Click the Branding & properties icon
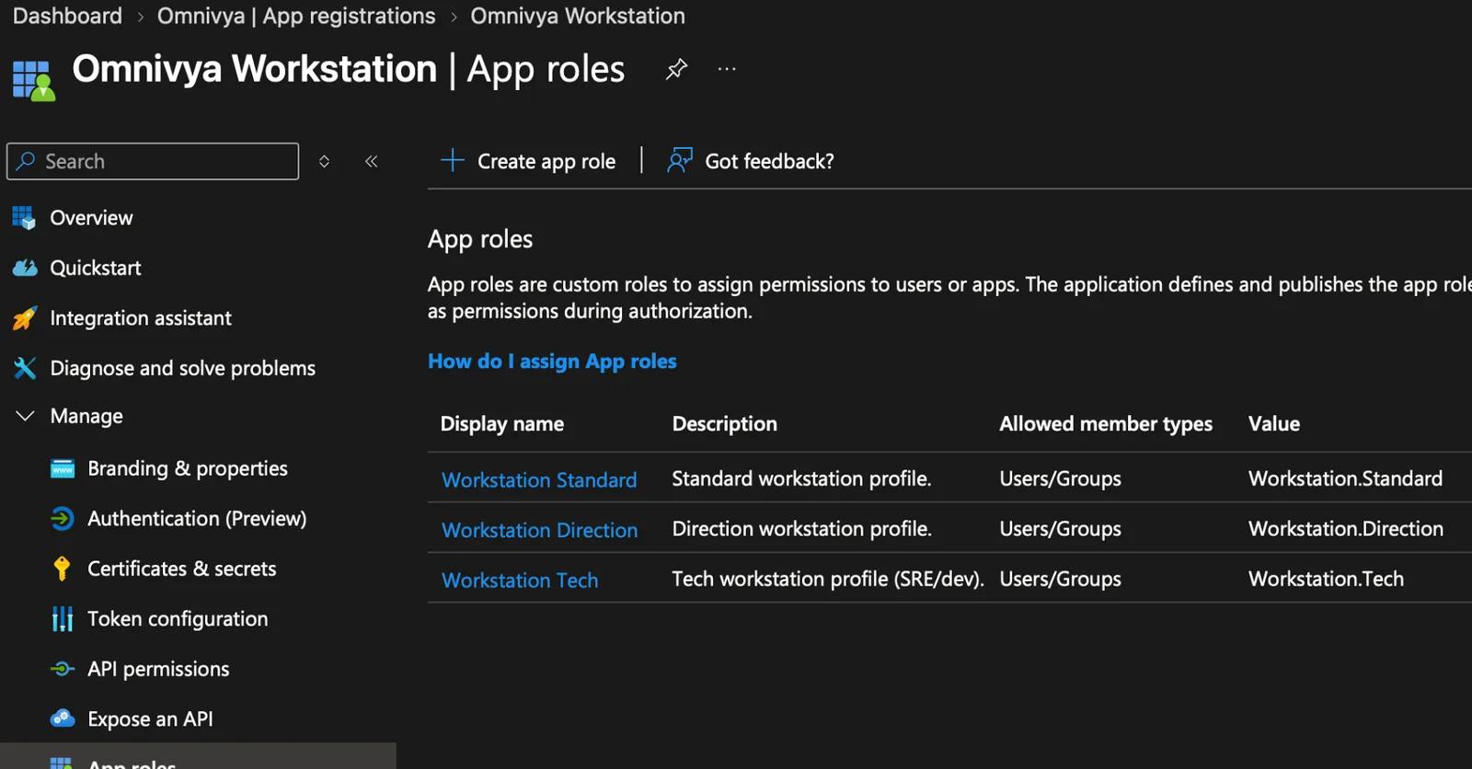 point(63,468)
